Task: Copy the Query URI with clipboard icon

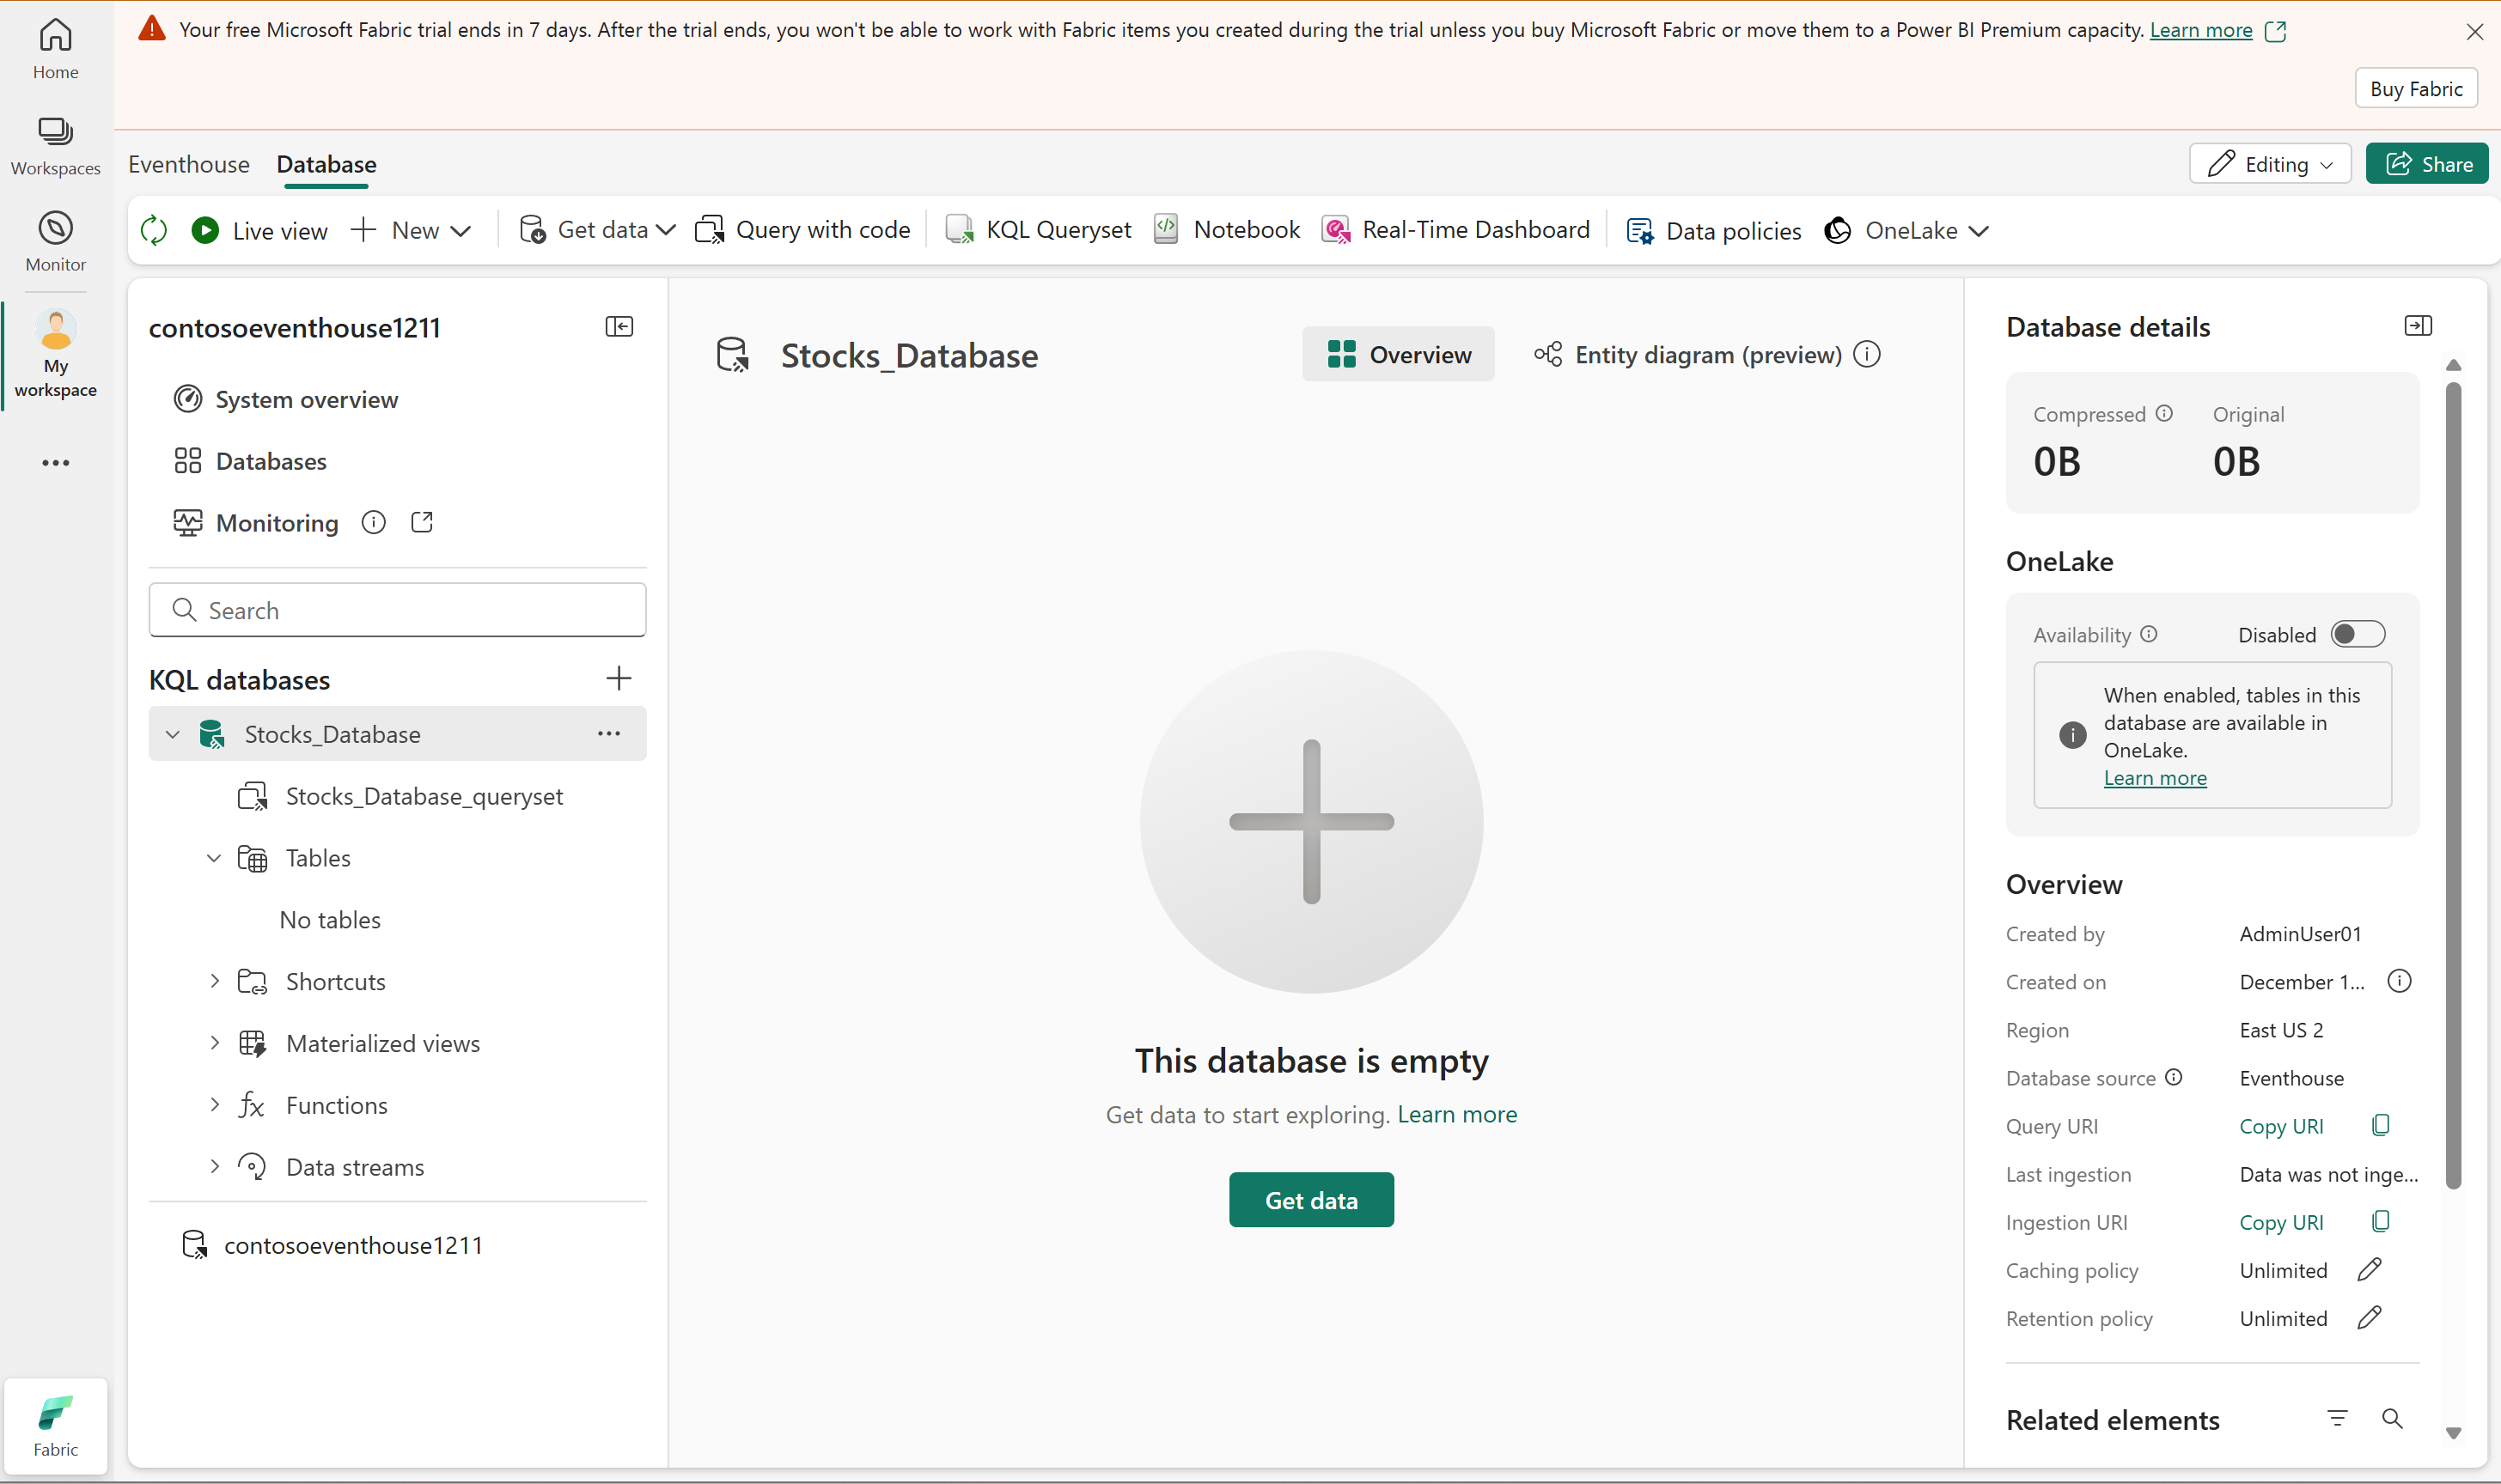Action: coord(2381,1126)
